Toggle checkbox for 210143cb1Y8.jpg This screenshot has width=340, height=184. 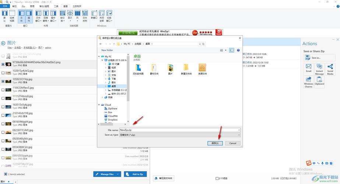click(x=3, y=115)
